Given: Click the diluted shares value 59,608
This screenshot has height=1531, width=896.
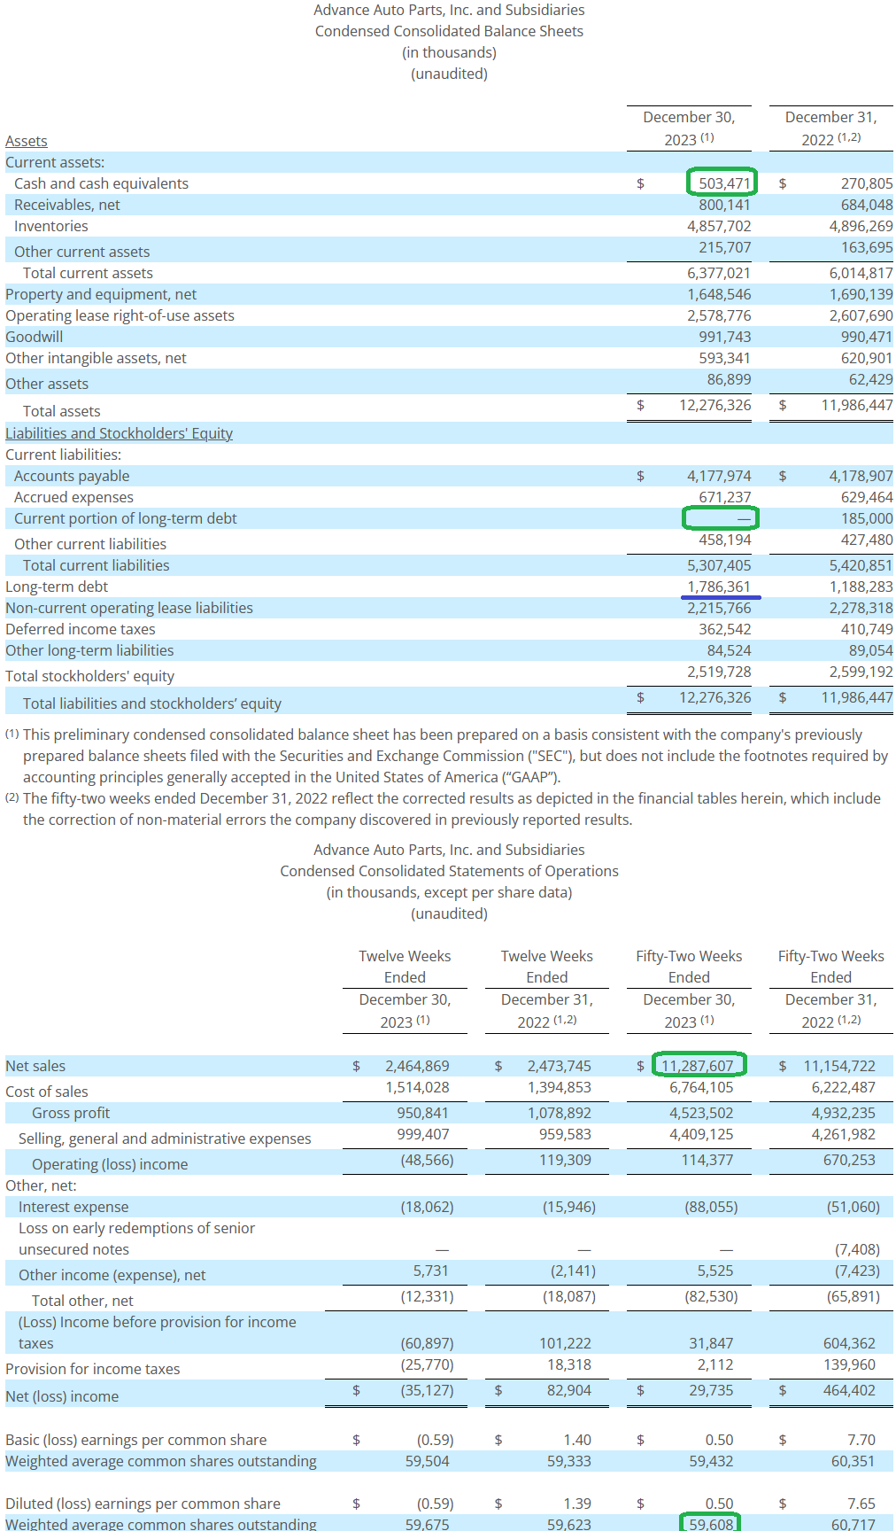Looking at the screenshot, I should pyautogui.click(x=711, y=1525).
